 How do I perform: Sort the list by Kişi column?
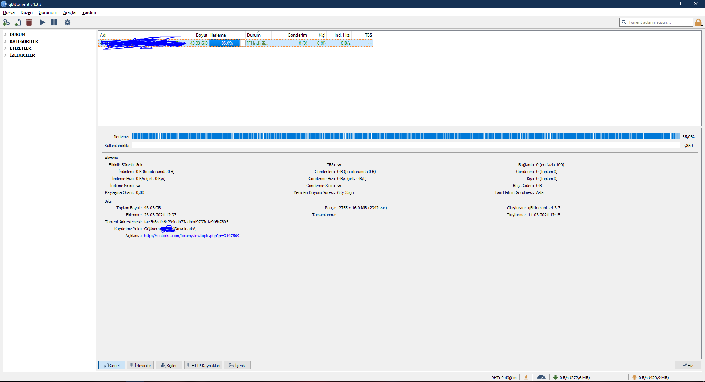pyautogui.click(x=317, y=35)
